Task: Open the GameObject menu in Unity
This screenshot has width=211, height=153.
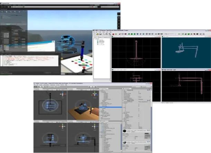Action: tap(46, 85)
